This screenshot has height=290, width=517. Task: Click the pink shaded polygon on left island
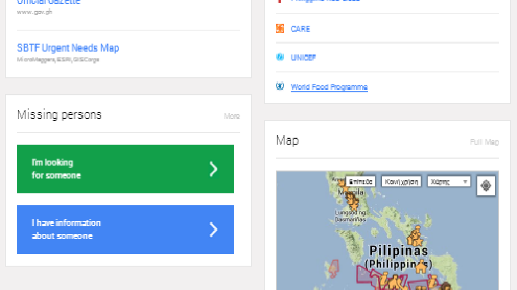[334, 268]
